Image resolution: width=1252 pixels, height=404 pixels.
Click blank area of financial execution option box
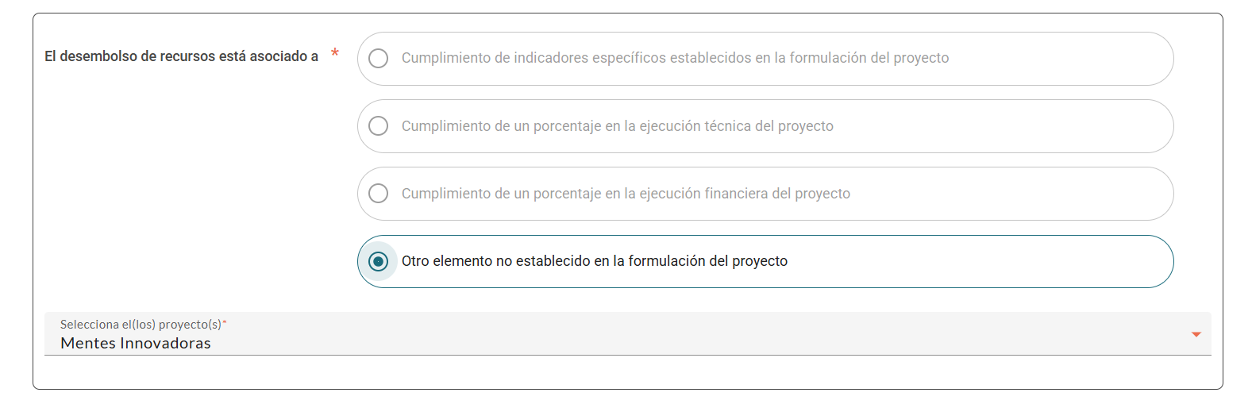1008,194
